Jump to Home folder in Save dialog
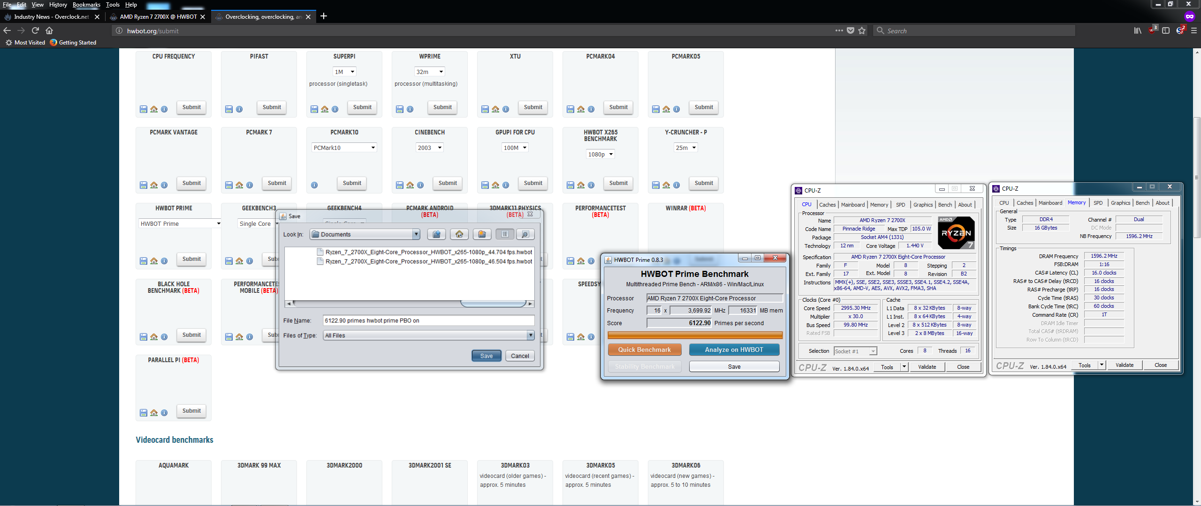This screenshot has height=506, width=1201. (459, 234)
